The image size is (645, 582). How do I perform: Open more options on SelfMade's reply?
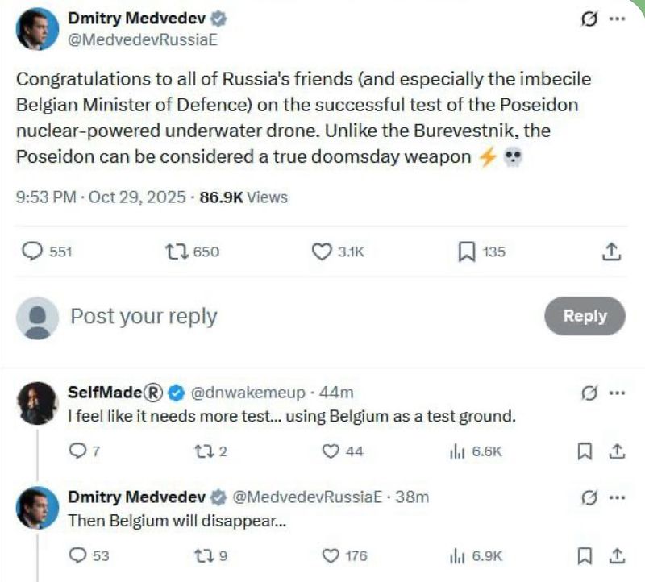pyautogui.click(x=618, y=391)
